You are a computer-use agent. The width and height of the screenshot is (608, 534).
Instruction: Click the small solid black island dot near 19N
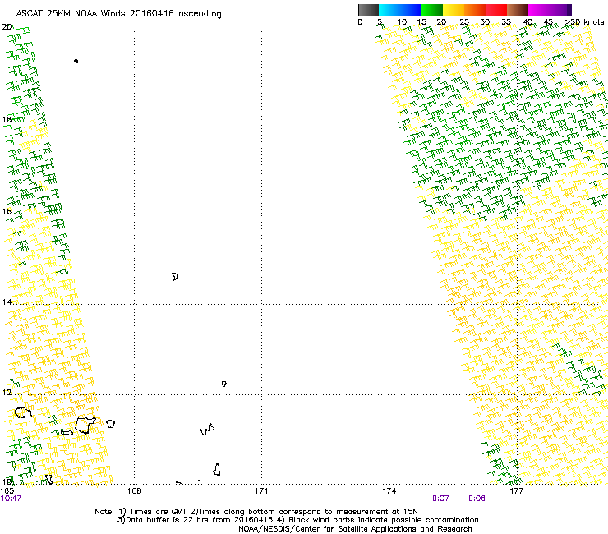tap(76, 61)
